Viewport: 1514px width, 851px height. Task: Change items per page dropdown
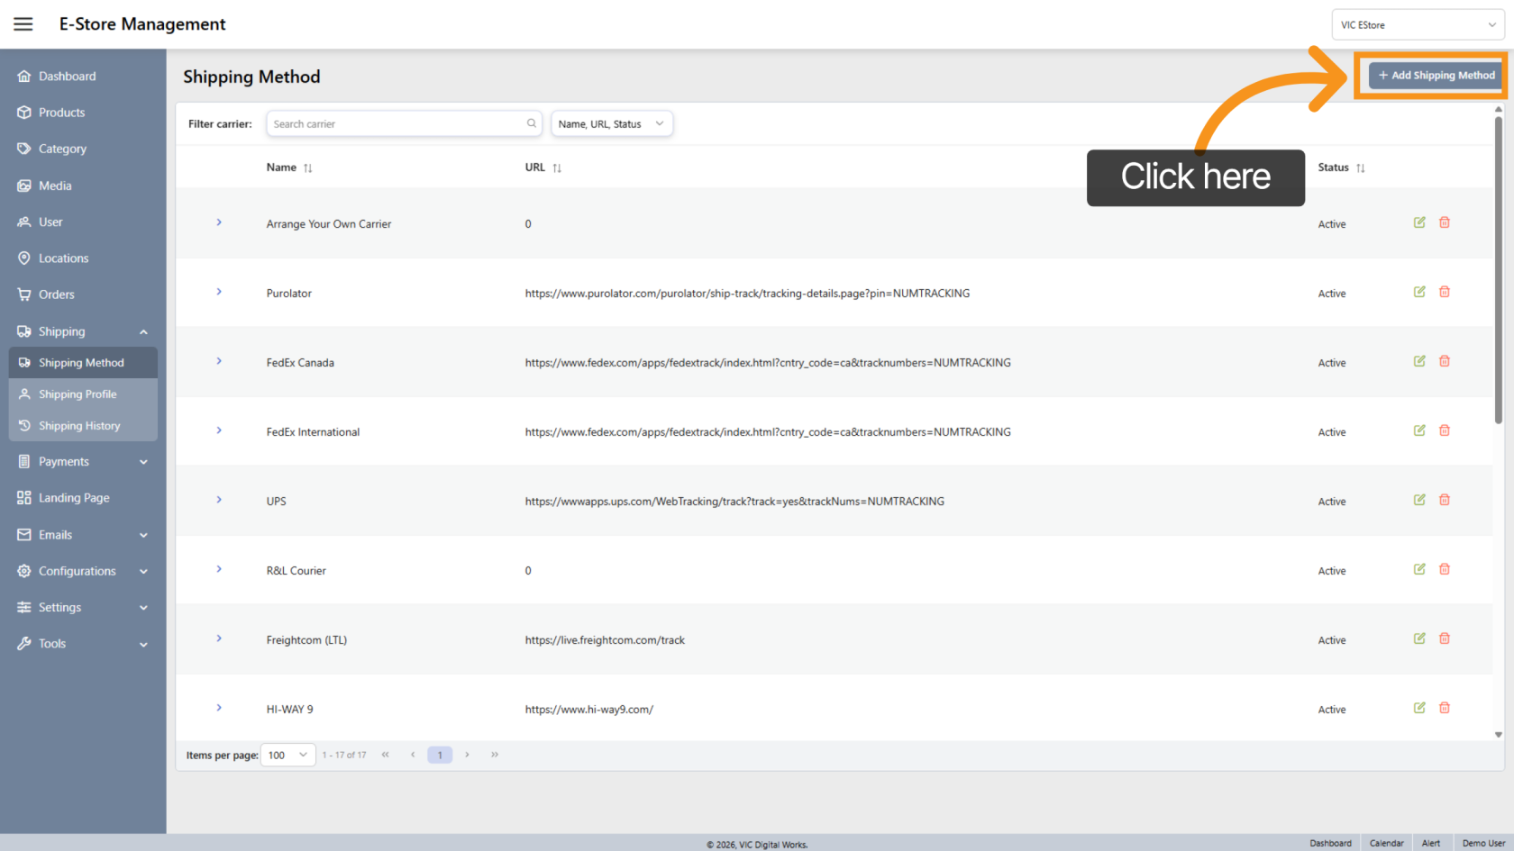coord(287,756)
